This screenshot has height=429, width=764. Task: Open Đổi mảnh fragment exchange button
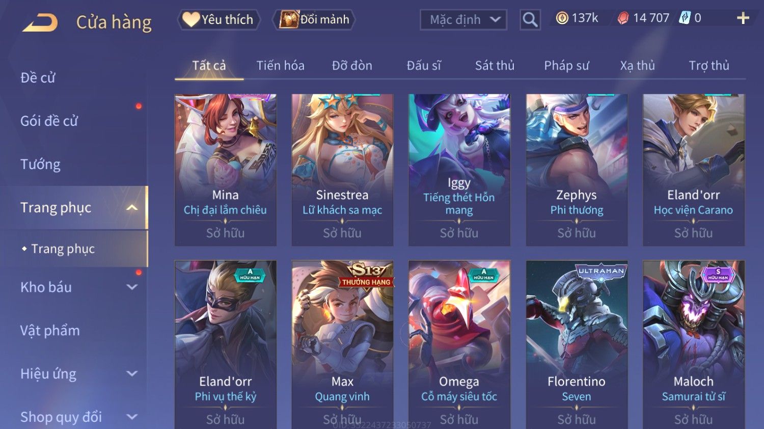pyautogui.click(x=314, y=19)
